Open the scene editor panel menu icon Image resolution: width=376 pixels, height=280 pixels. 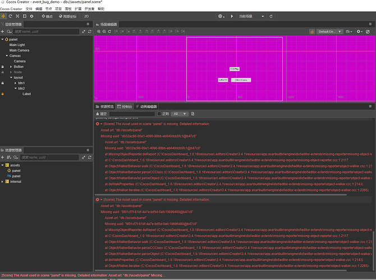(370, 24)
